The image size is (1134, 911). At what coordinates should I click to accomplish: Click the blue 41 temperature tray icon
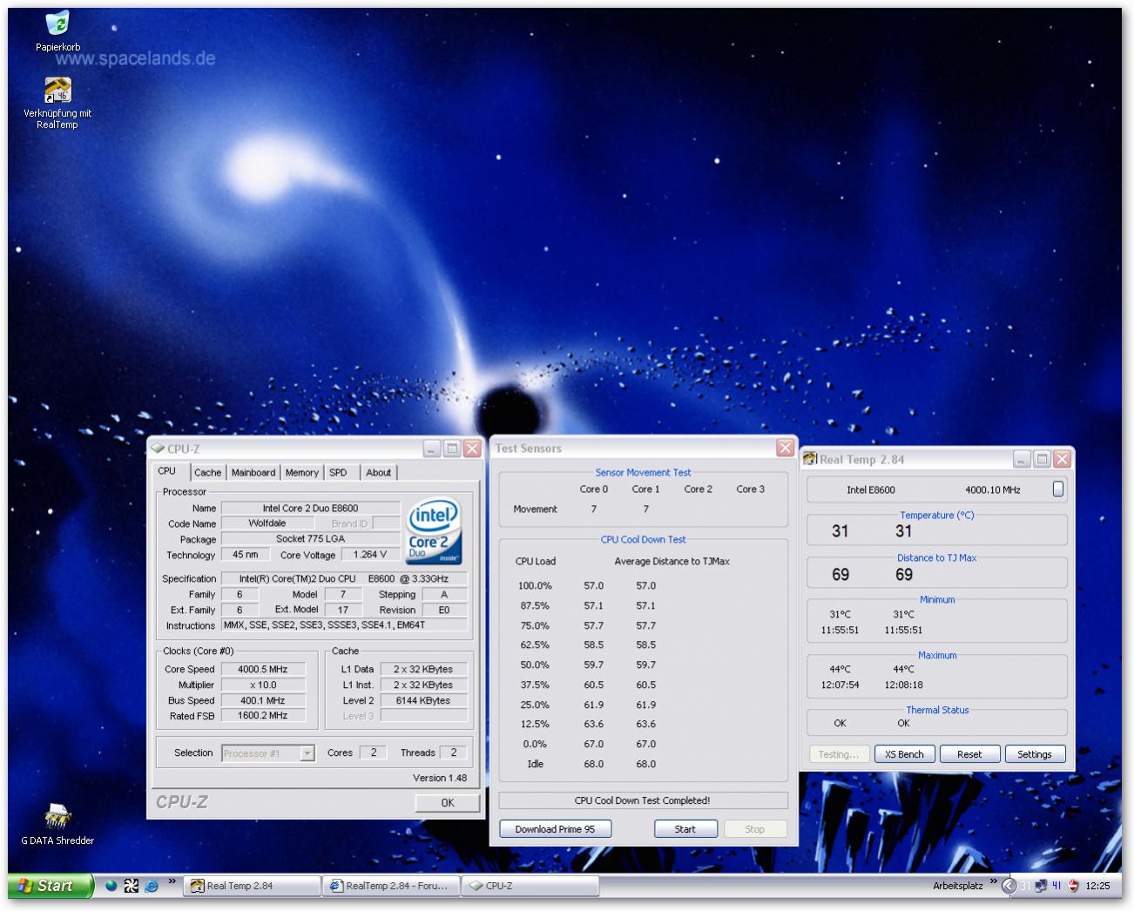(1056, 886)
